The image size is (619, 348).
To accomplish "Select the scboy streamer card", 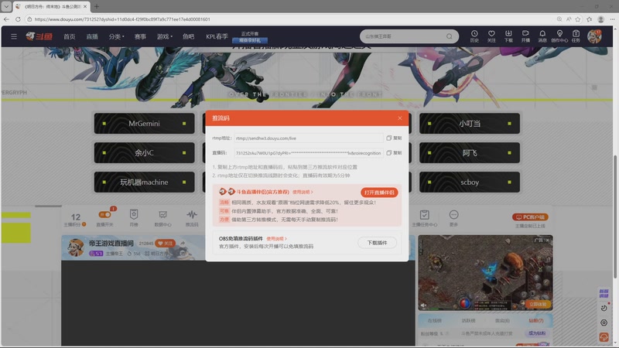I will (x=470, y=182).
